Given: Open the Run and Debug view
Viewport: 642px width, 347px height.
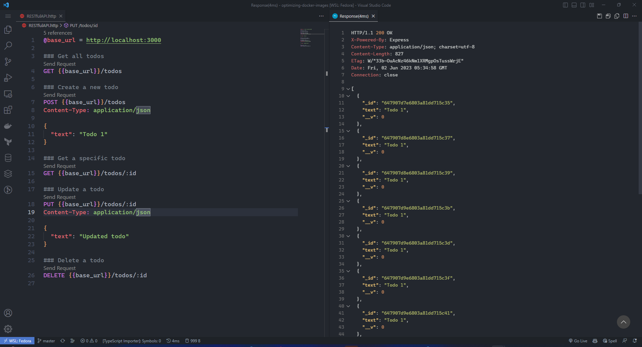Looking at the screenshot, I should pyautogui.click(x=8, y=78).
